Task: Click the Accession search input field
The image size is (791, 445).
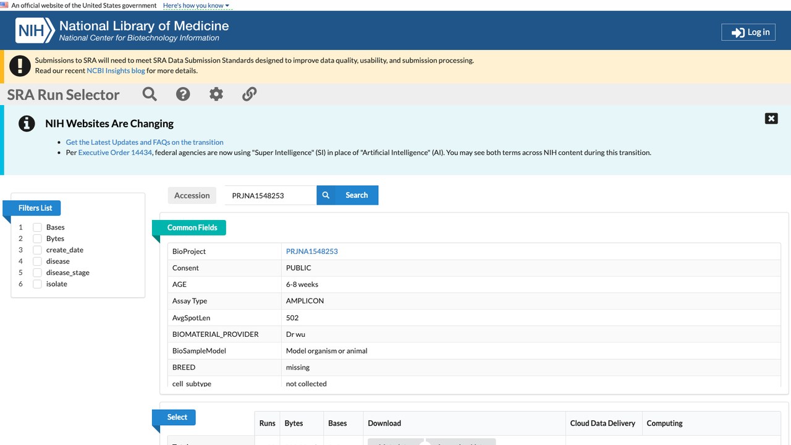Action: 270,195
